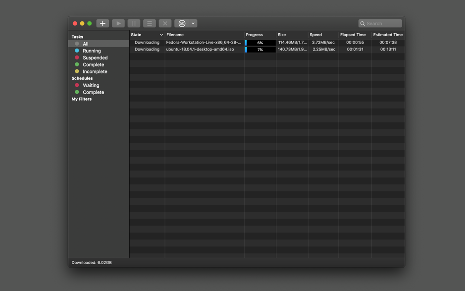Open the speed limit dropdown chevron
Image resolution: width=465 pixels, height=291 pixels.
coord(192,23)
